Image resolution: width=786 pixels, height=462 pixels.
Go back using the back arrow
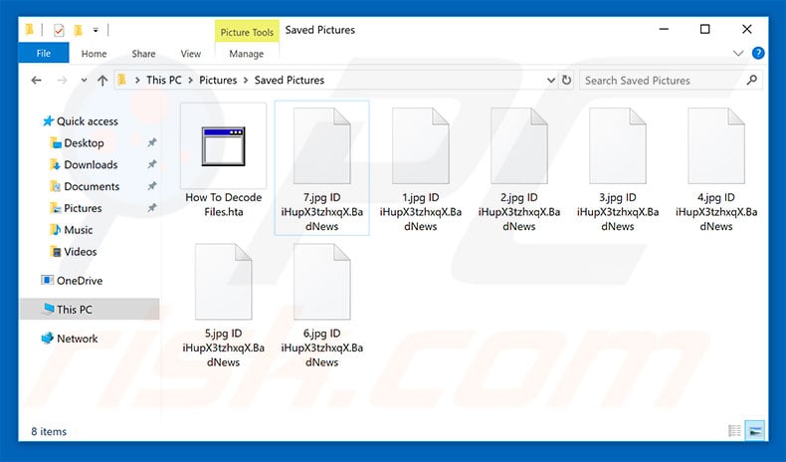click(x=36, y=81)
